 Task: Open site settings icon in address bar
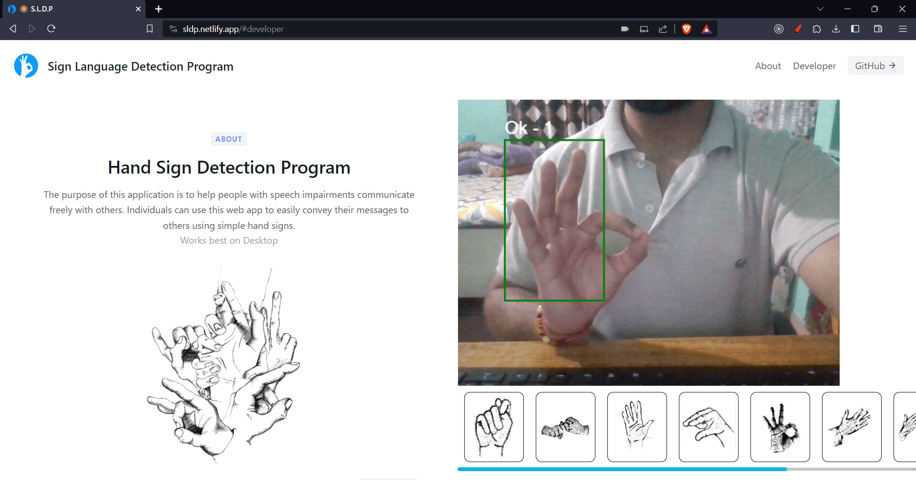173,29
